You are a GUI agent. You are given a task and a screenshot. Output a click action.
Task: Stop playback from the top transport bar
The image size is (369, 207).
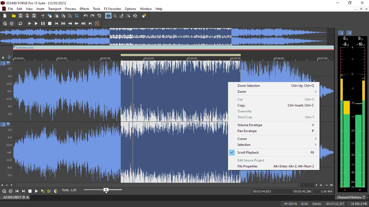point(50,23)
